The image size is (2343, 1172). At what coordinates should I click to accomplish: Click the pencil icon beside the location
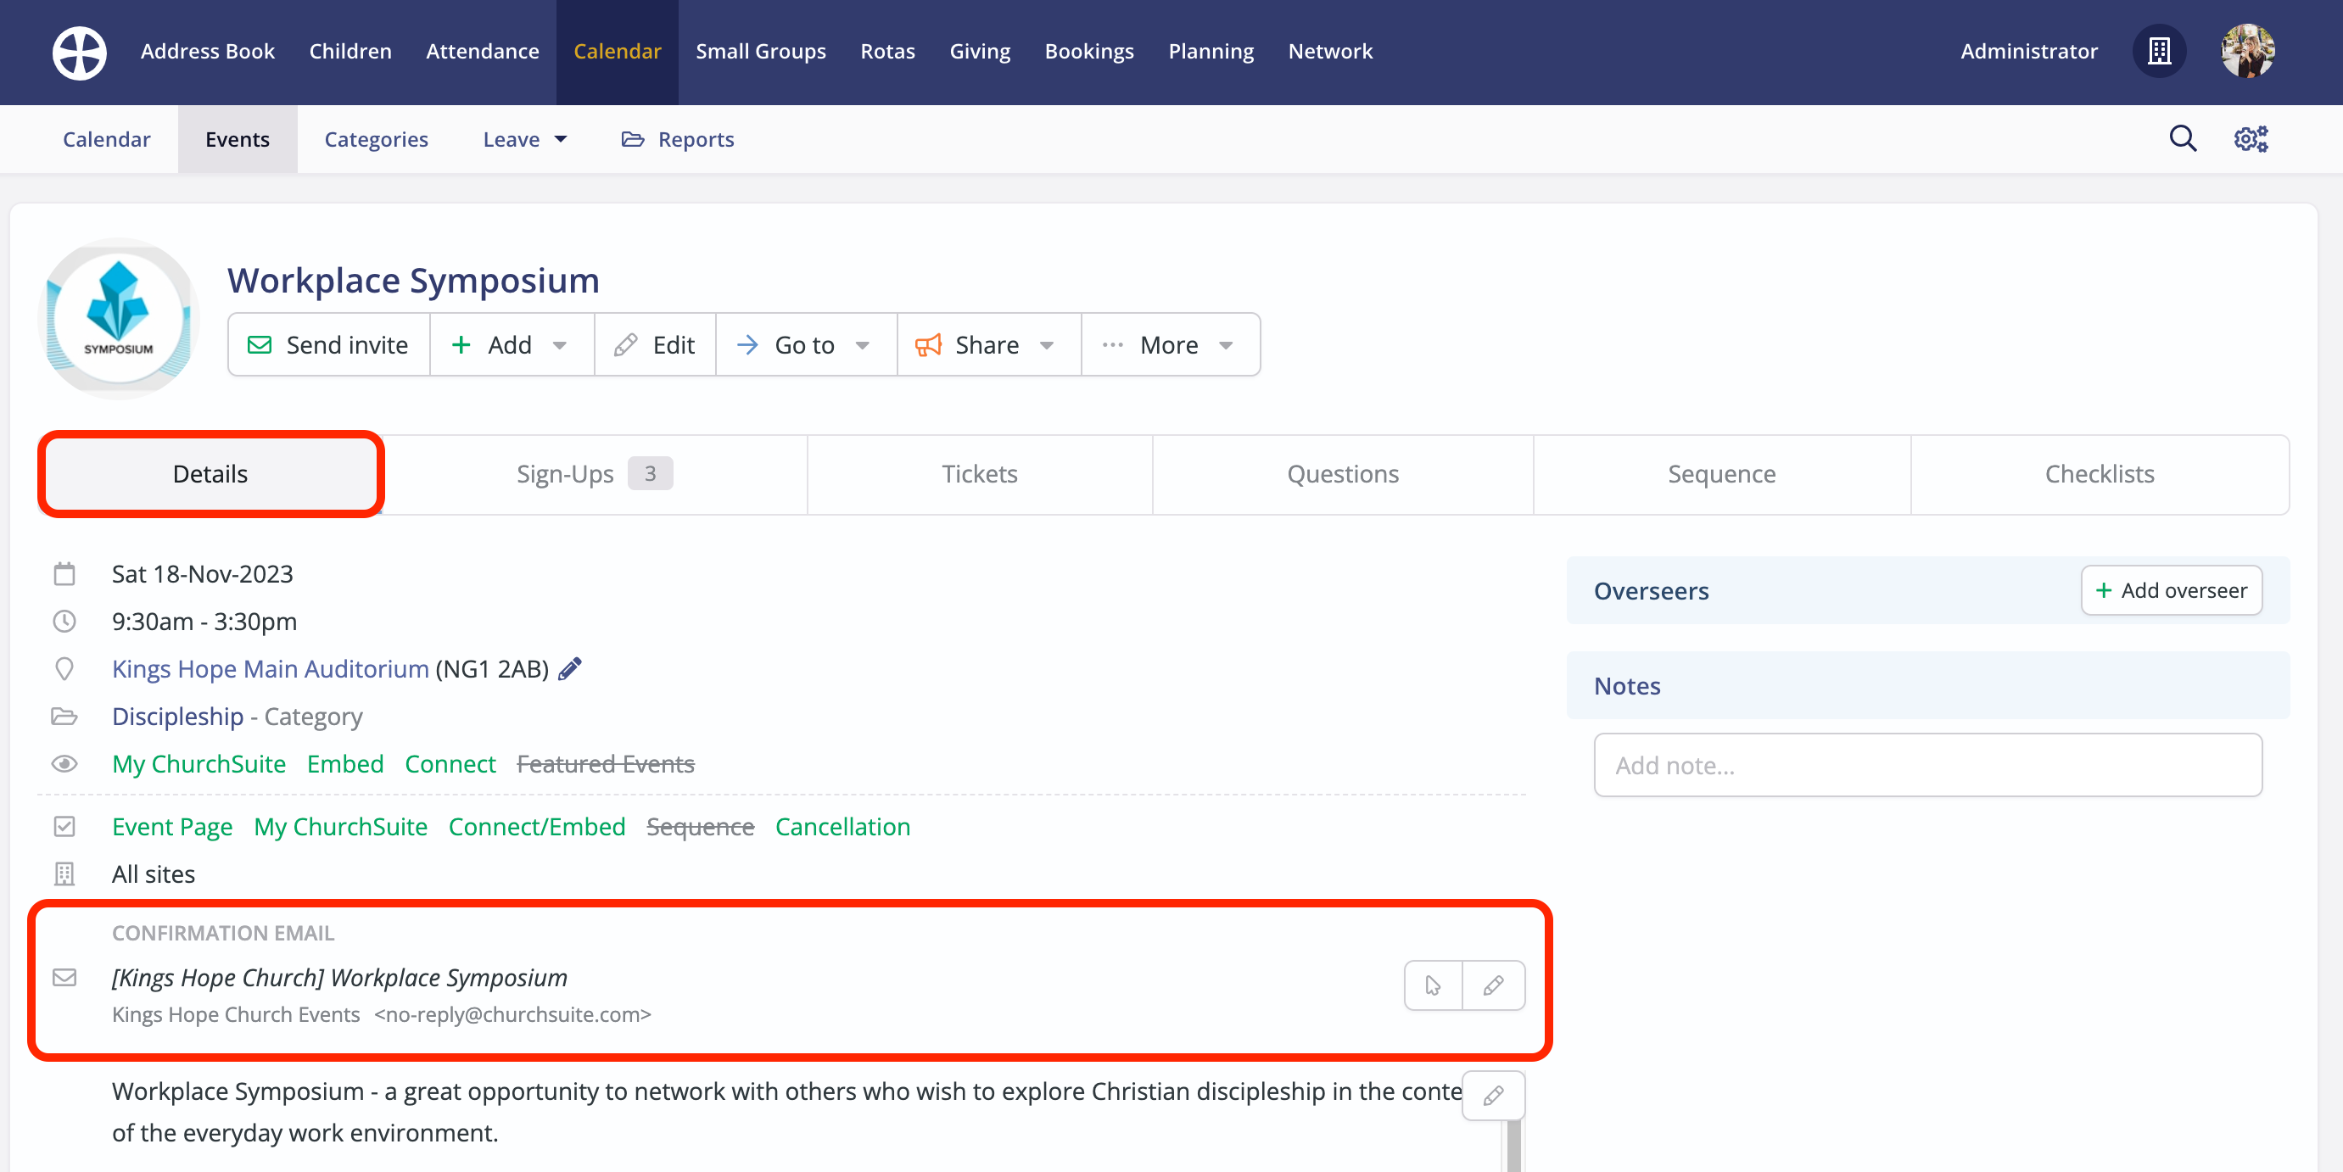point(570,668)
